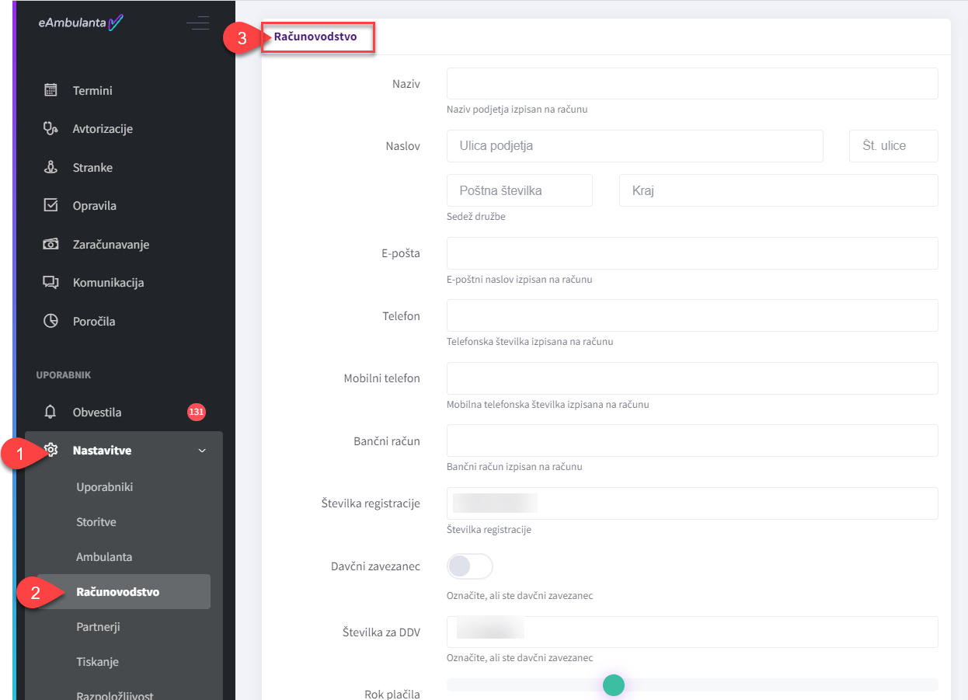Collapse the Nastavitve menu chevron

pyautogui.click(x=202, y=451)
